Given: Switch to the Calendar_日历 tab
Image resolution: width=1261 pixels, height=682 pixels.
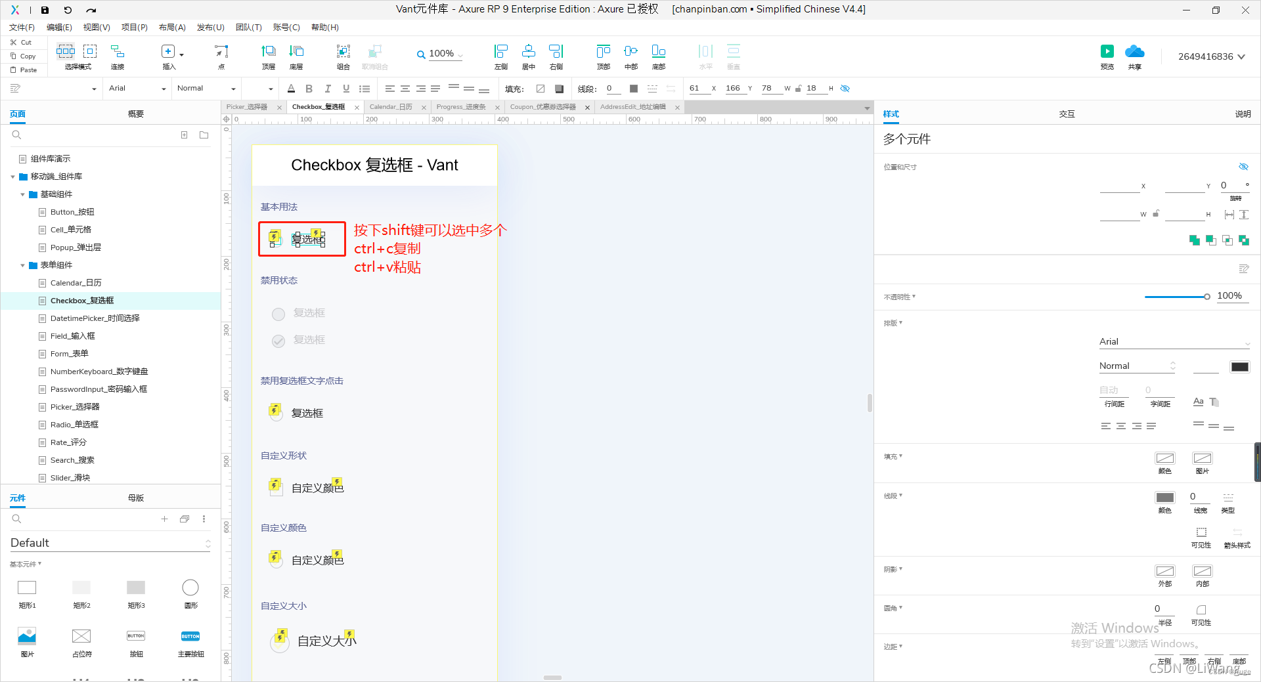Looking at the screenshot, I should pos(391,107).
